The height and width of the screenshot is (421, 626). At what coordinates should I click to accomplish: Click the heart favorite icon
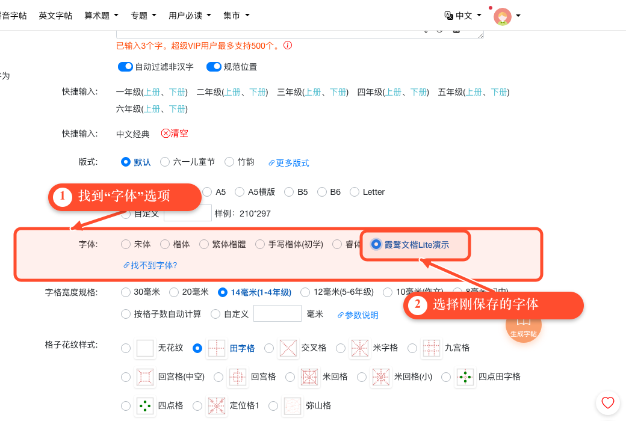[x=607, y=403]
